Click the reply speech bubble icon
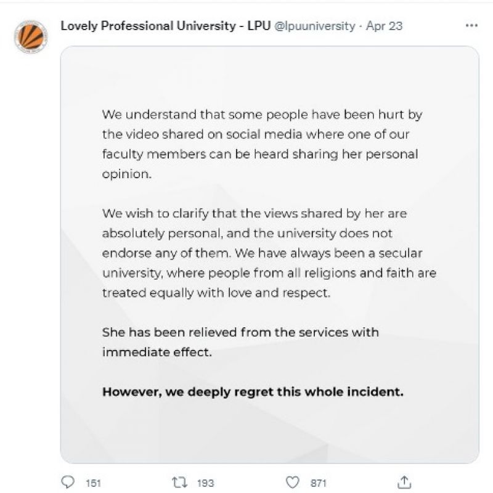The image size is (493, 493). click(68, 481)
